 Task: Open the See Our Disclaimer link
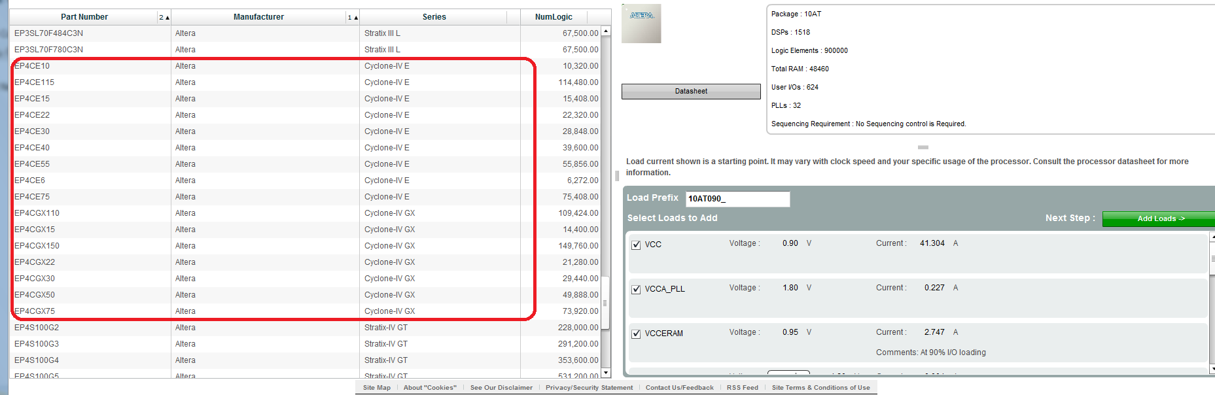pos(501,388)
